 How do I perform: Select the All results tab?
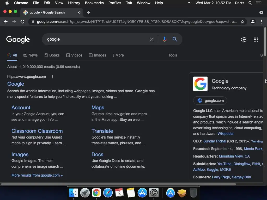click(x=12, y=55)
